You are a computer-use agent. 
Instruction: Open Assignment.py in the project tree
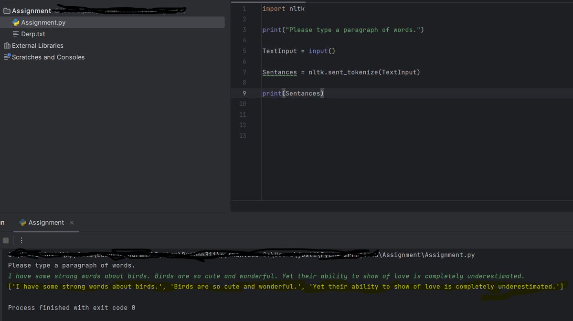(43, 22)
